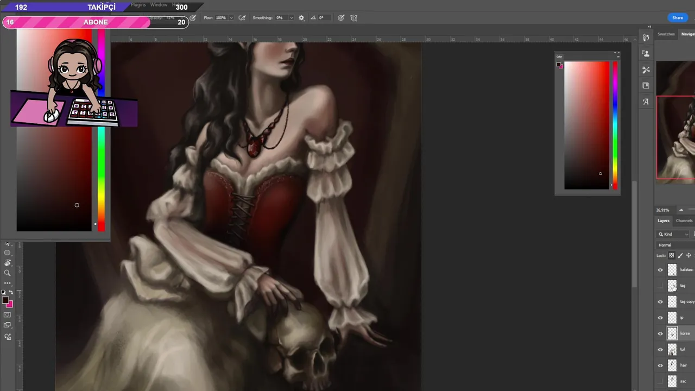Viewport: 695px width, 391px height.
Task: Select the korse layer thumbnail
Action: coord(672,333)
